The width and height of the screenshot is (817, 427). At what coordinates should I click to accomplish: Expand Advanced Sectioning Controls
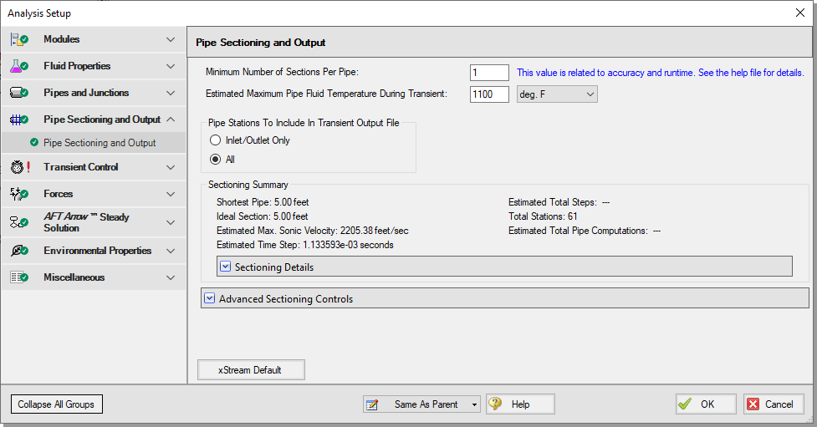click(210, 298)
